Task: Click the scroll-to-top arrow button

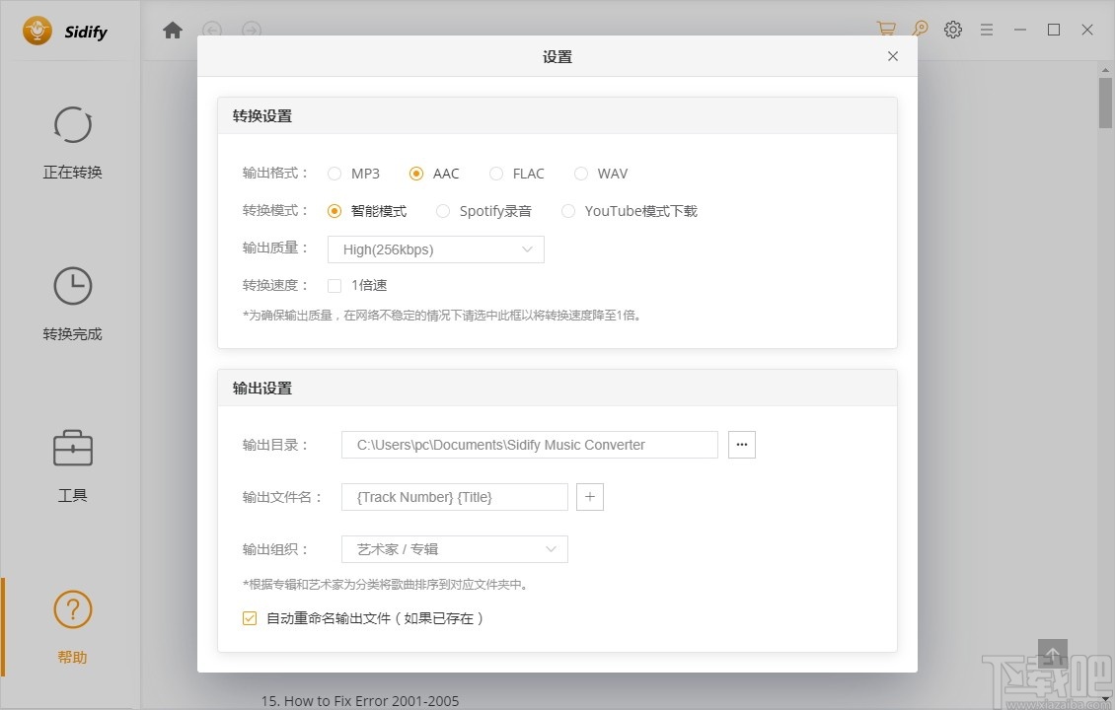Action: 1052,653
